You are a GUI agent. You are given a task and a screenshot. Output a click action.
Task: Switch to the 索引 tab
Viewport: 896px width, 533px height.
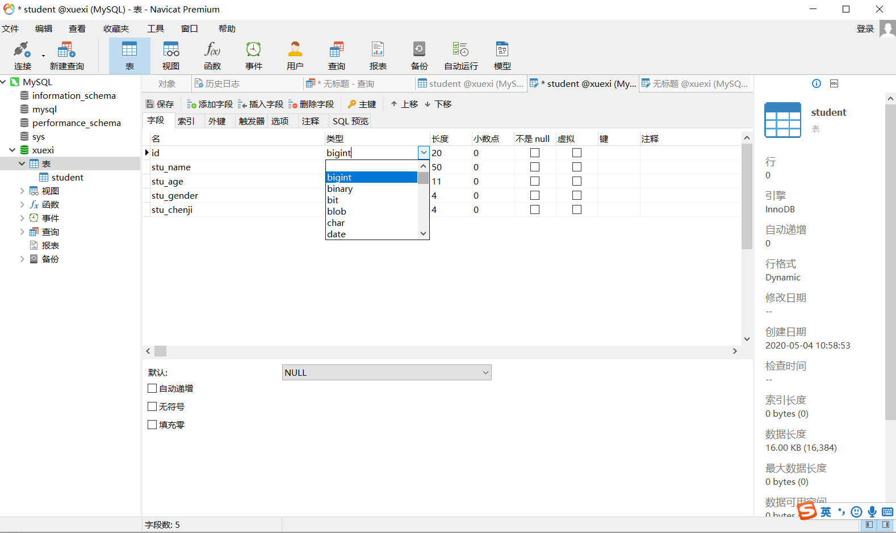click(x=186, y=121)
